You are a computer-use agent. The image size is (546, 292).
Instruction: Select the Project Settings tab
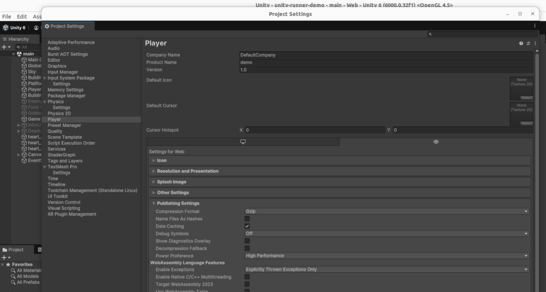tap(68, 26)
